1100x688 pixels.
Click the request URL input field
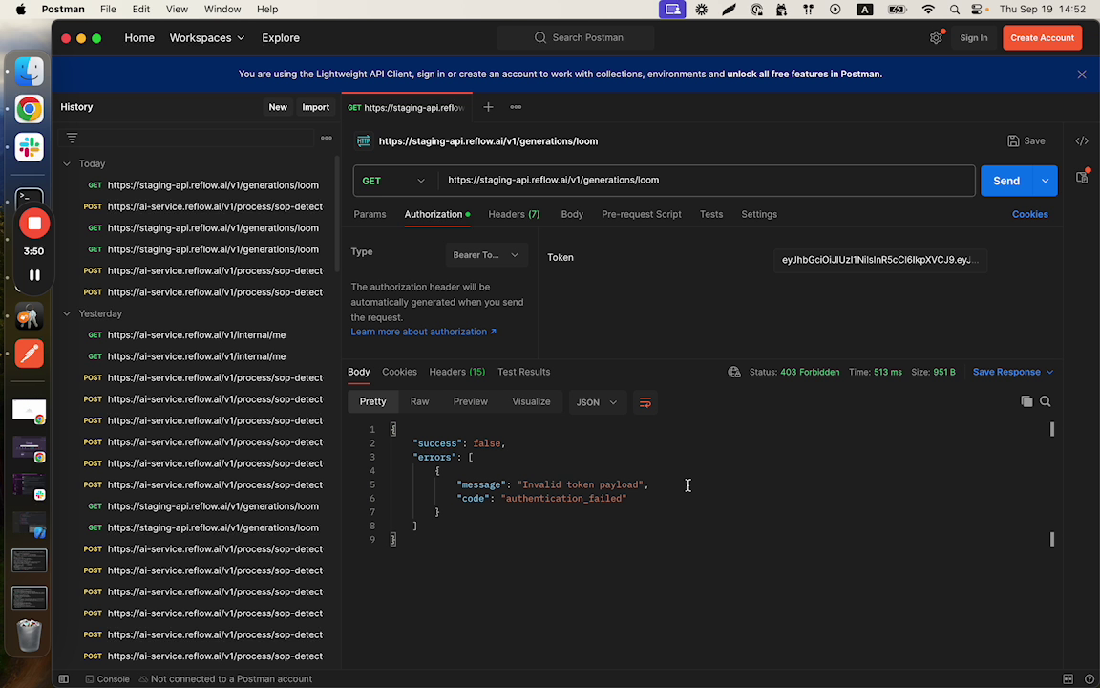click(x=707, y=181)
